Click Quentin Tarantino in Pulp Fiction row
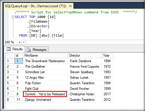Image resolution: width=145 pixels, height=111 pixels. click(85, 83)
